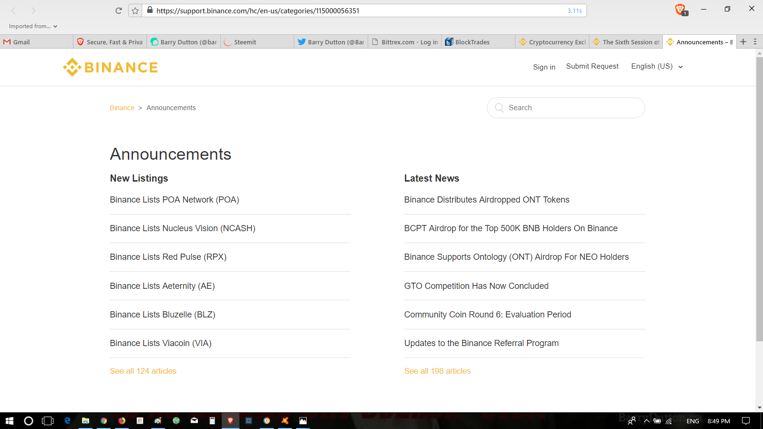
Task: Open File Explorer from the taskbar
Action: 85,421
